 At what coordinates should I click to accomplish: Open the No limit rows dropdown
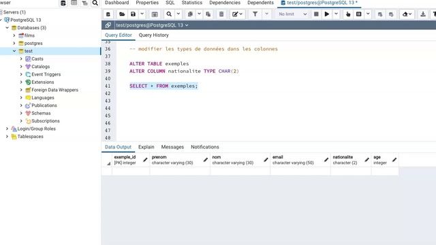coord(292,14)
